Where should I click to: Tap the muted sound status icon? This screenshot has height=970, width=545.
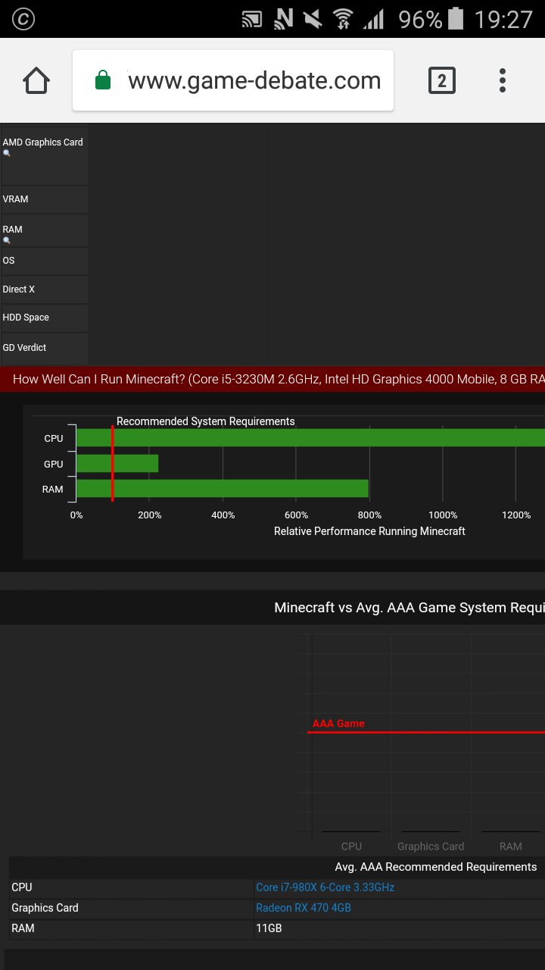point(313,19)
